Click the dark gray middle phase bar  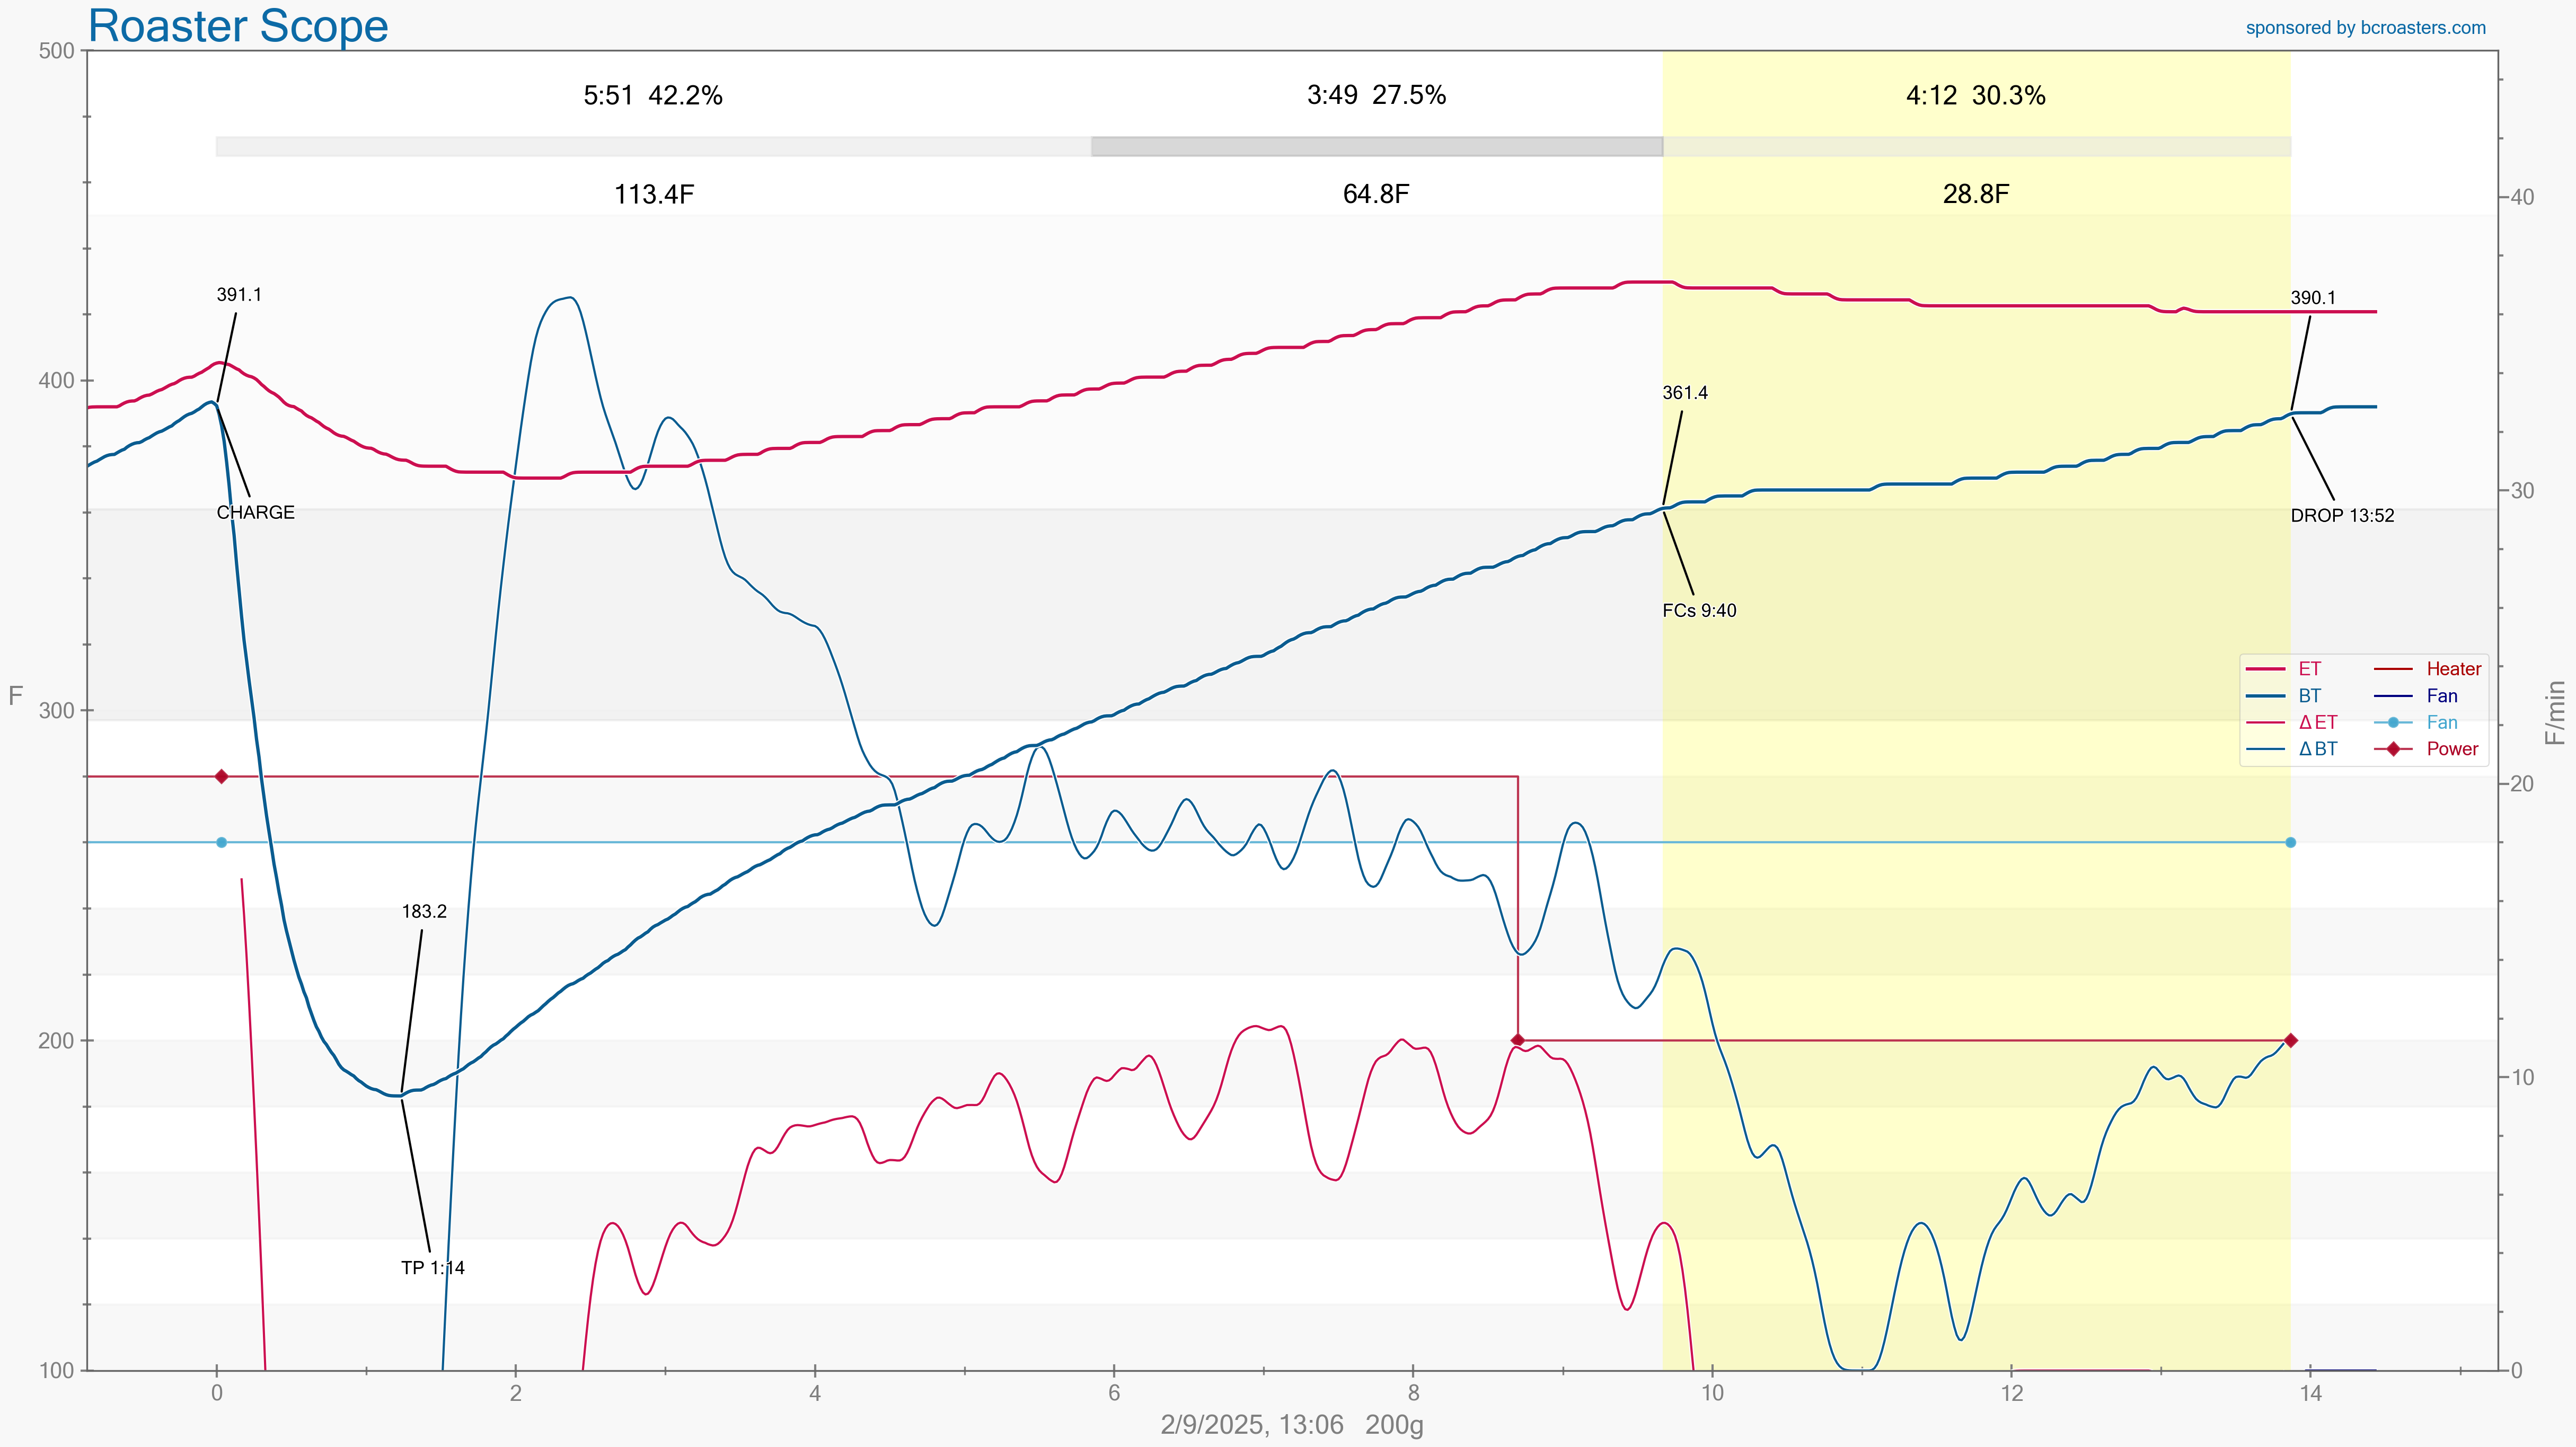click(1376, 147)
